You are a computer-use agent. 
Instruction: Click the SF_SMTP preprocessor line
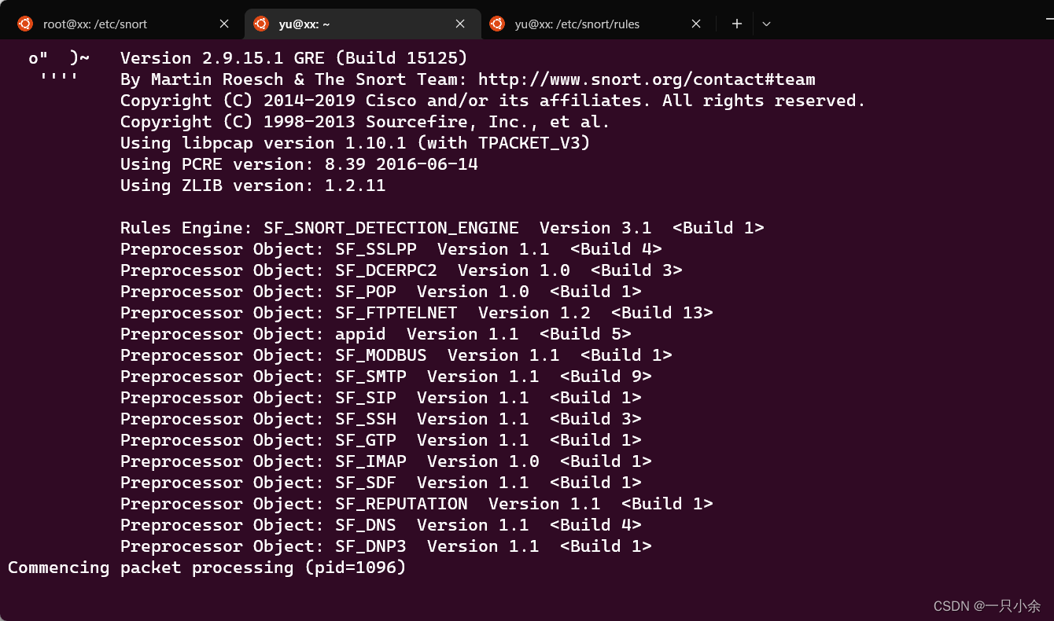coord(386,377)
